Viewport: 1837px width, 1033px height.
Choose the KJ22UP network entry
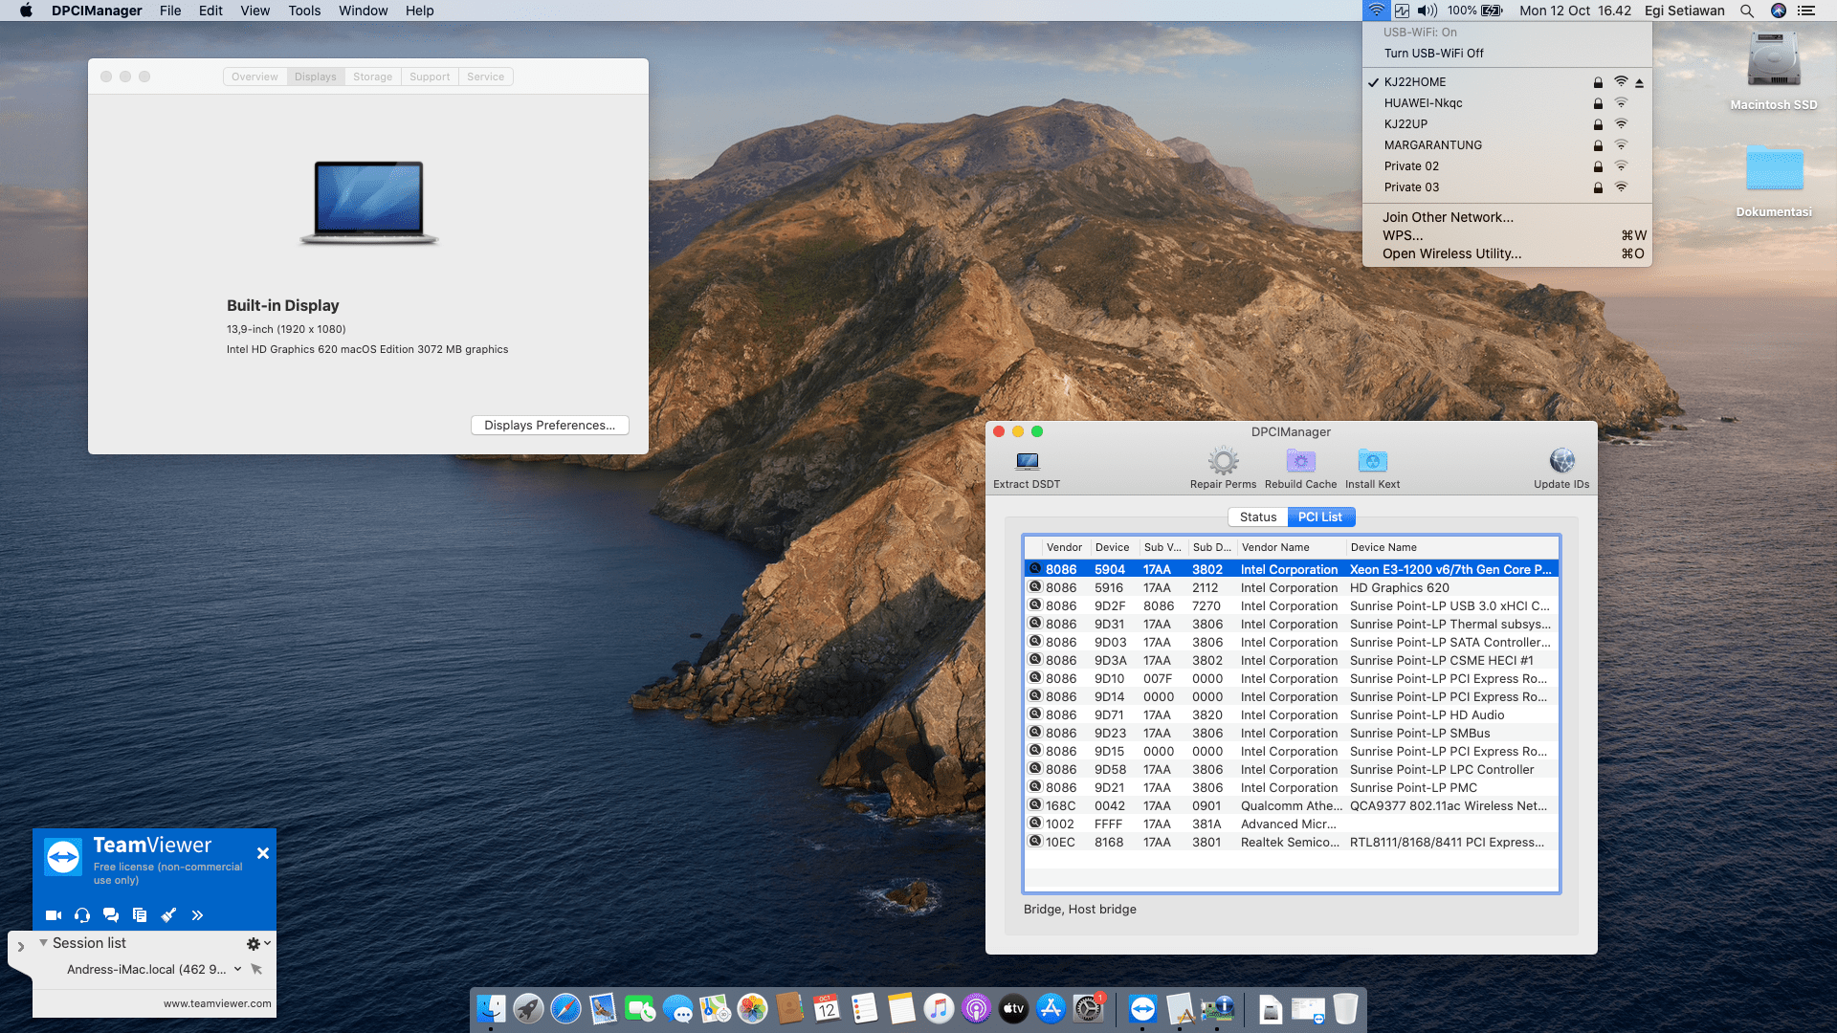1405,124
